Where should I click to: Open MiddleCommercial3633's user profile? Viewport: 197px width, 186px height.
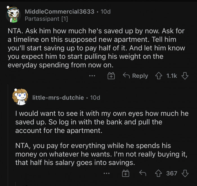59,12
